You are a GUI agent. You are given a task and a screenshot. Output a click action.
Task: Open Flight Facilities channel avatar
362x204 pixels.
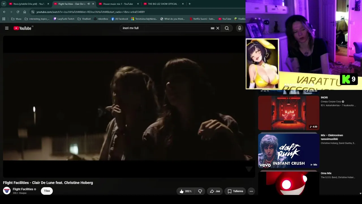[7, 191]
